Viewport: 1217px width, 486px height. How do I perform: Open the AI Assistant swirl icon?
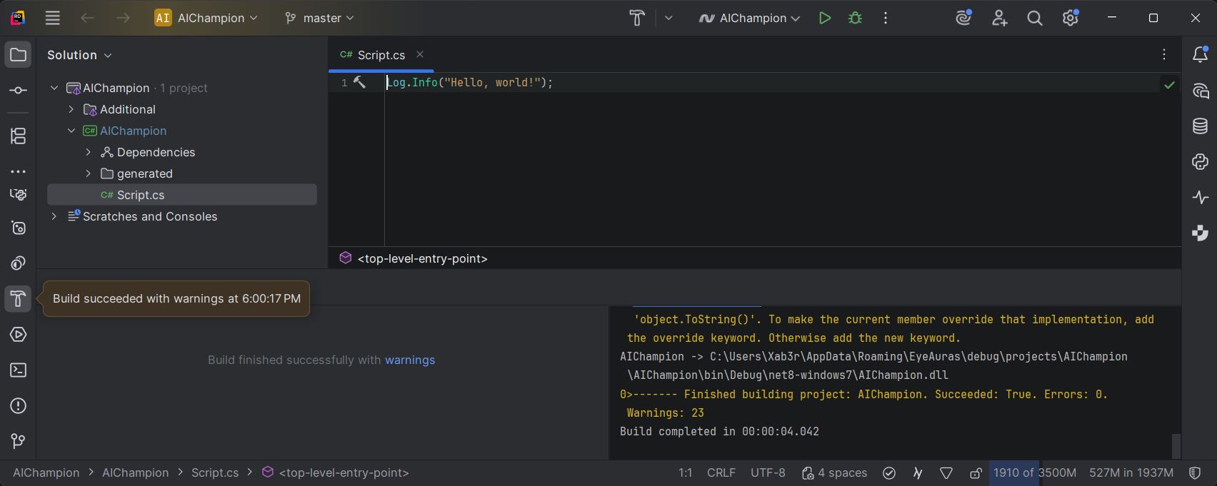click(963, 18)
